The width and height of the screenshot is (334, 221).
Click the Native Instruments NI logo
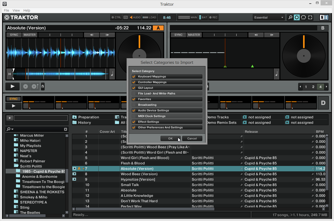tap(324, 17)
